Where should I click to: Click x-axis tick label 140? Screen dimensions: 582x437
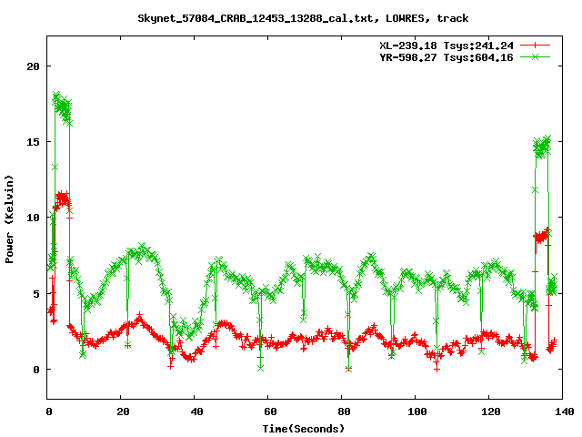[564, 412]
